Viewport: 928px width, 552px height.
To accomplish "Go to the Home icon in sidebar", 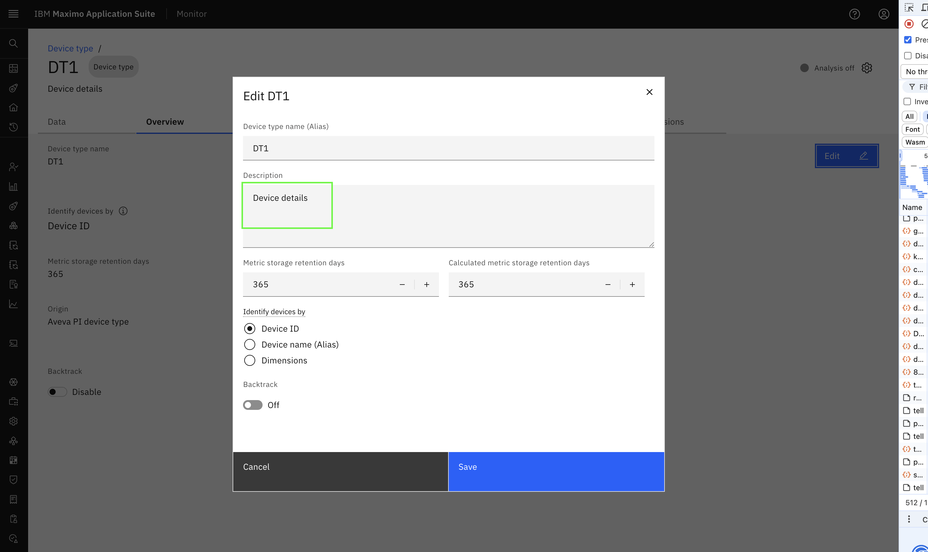I will coord(13,108).
